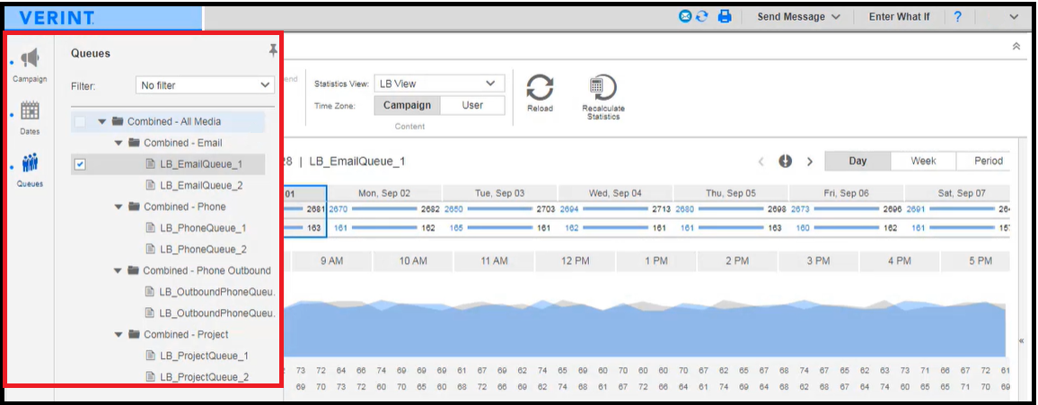
Task: Collapse the right side panel handle
Action: click(1021, 340)
